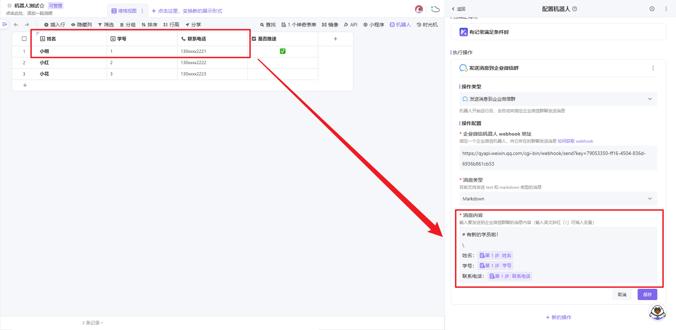676x330 pixels.
Task: Click the redo arrow icon
Action: (x=27, y=25)
